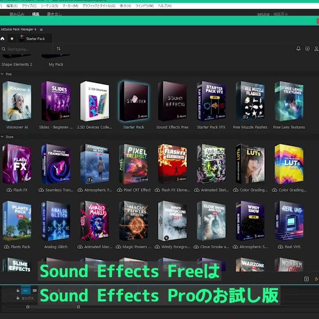Click the search magnifier icon
319x319 pixels.
pos(4,49)
